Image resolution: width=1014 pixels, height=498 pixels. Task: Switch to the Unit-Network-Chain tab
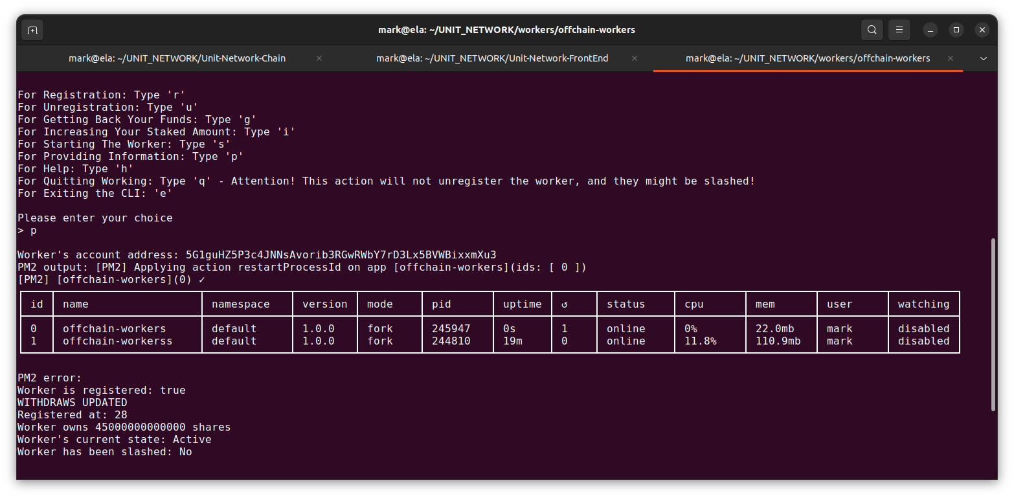click(x=177, y=58)
